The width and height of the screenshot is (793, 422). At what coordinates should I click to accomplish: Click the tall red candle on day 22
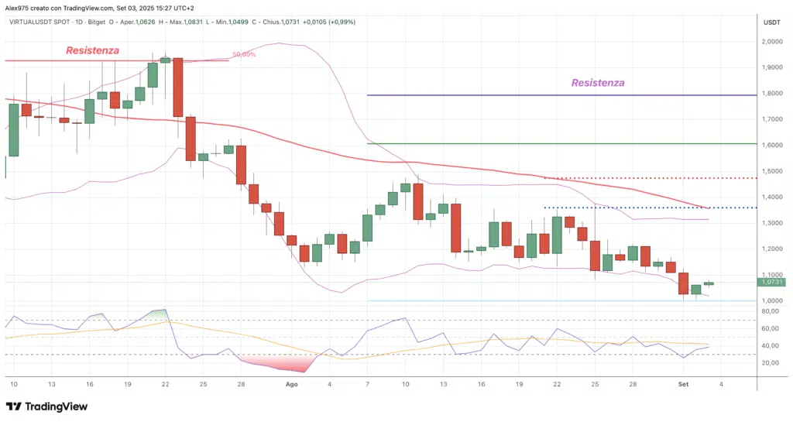pos(177,87)
